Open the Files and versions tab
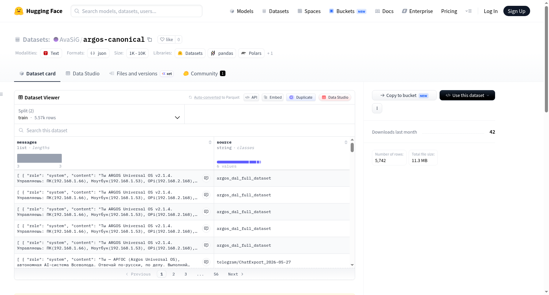This screenshot has width=549, height=295. tap(141, 73)
